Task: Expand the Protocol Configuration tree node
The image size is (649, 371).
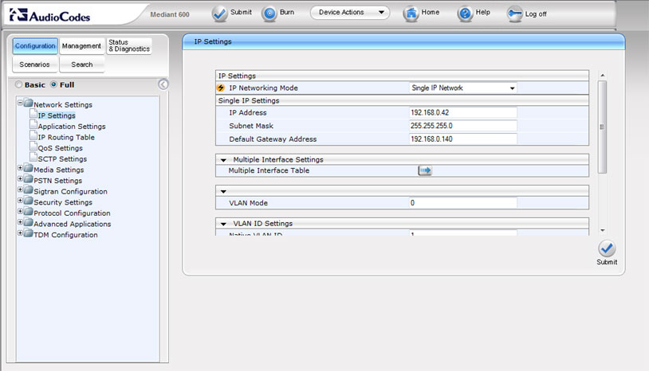Action: [20, 211]
